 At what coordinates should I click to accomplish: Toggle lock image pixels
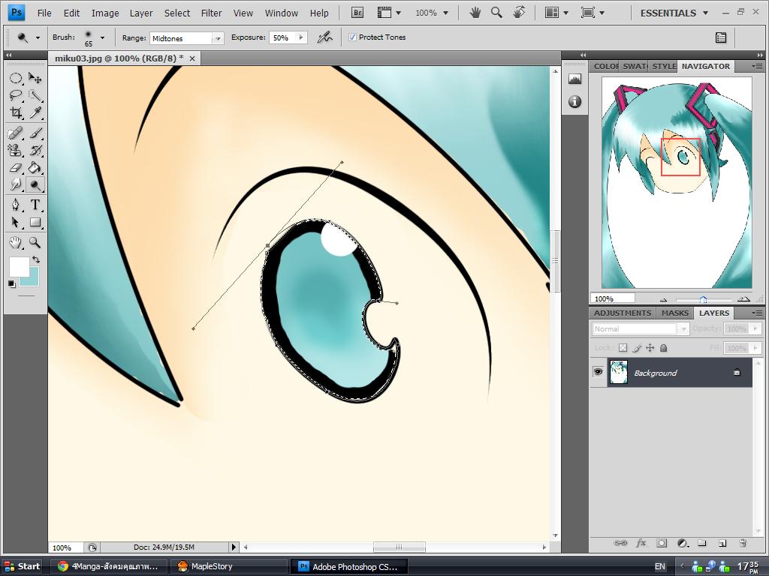(637, 348)
